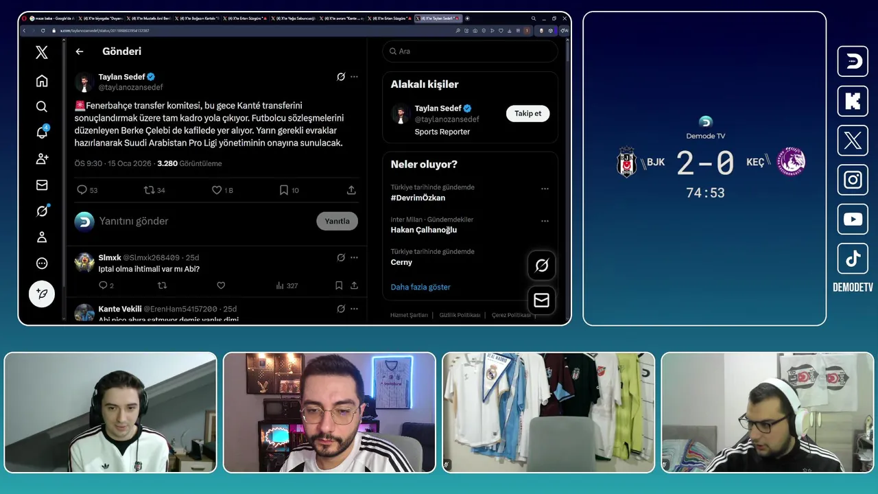
Task: Open more options on Slmxk's reply
Action: [354, 257]
